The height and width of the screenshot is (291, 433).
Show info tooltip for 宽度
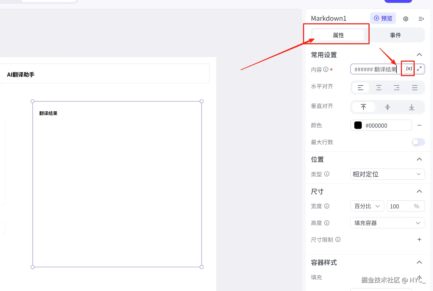tap(327, 206)
